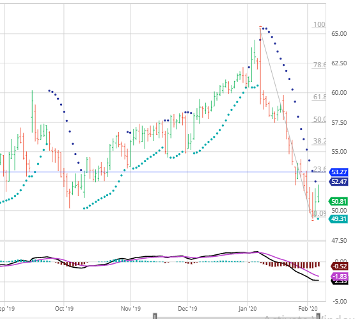Click the 60.00 price axis label
The height and width of the screenshot is (319, 355).
pos(339,93)
